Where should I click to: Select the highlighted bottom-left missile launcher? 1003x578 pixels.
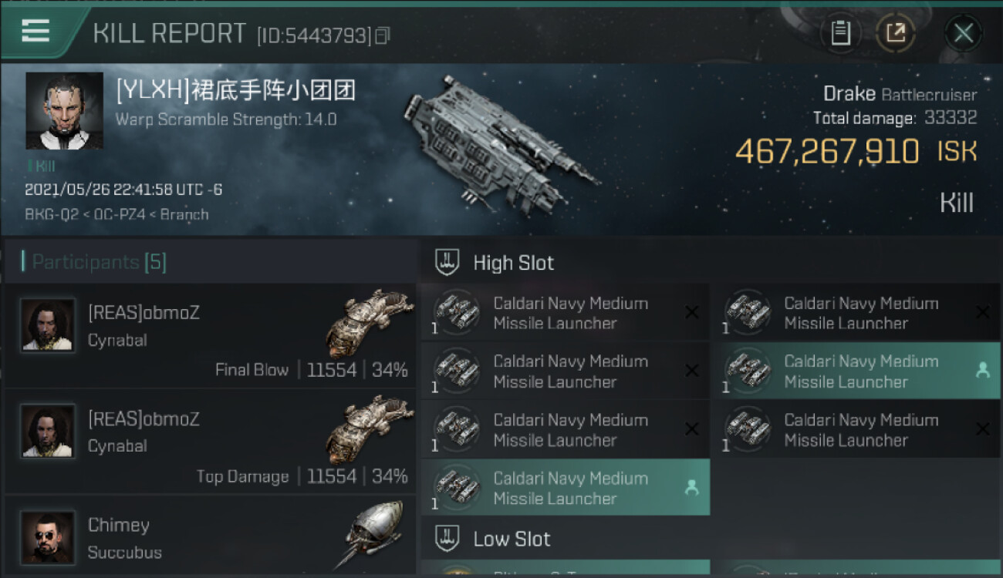(565, 488)
